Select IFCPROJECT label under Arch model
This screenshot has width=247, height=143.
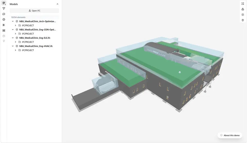coord(28,26)
